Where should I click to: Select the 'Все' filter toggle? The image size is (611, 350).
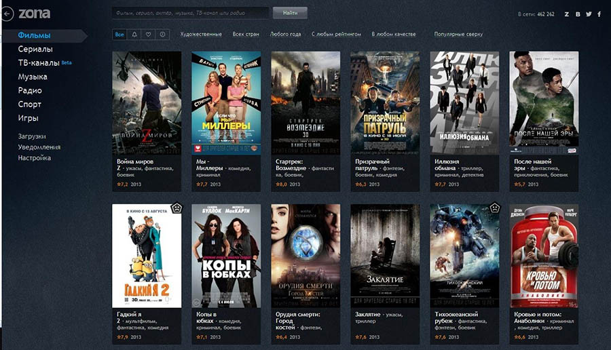pos(119,34)
